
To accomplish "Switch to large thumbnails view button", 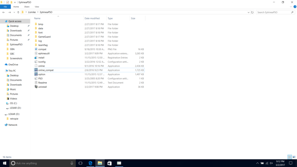I will [x=294, y=157].
